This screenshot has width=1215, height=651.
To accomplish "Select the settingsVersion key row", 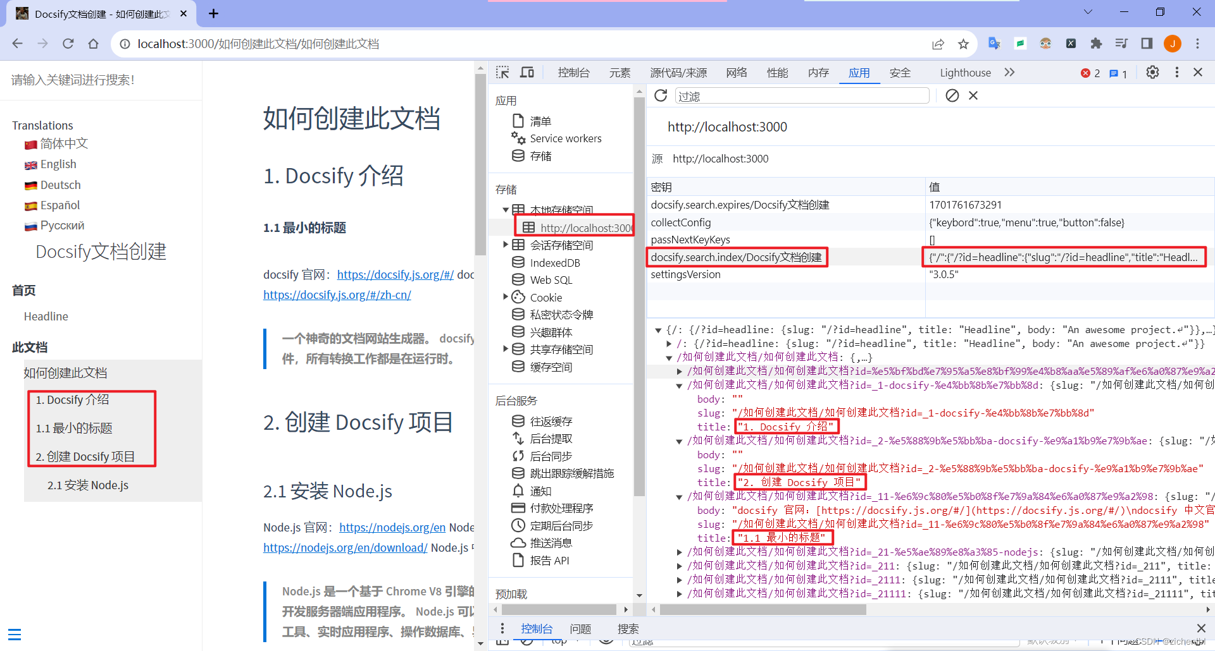I will [930, 274].
